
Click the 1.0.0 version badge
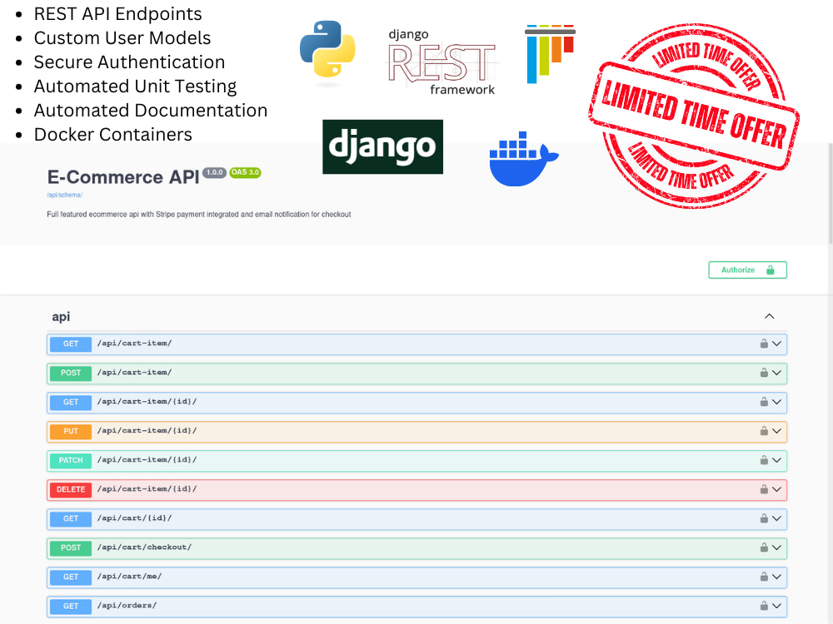click(x=214, y=172)
